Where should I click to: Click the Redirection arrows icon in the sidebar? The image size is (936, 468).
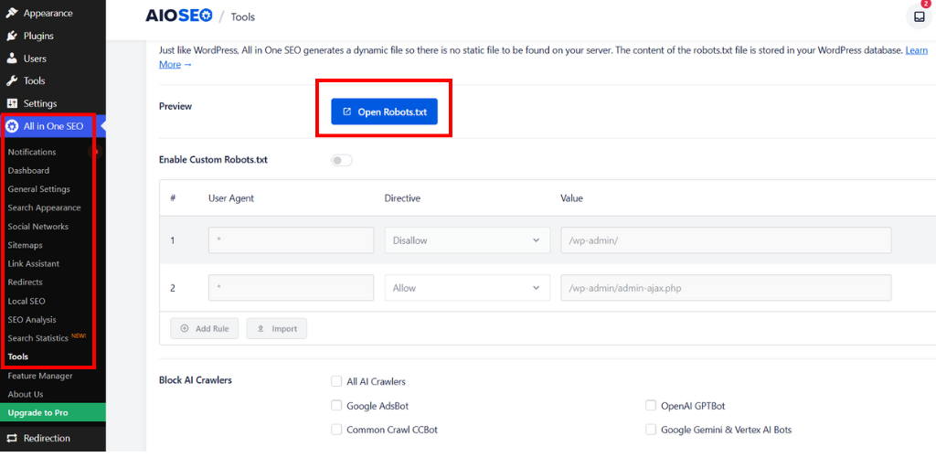click(11, 438)
